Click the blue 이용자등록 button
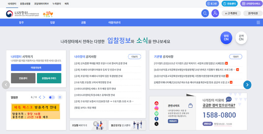263x134 pixels. pos(36,68)
